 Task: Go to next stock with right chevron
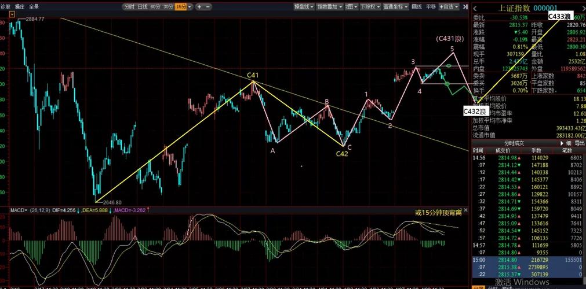pyautogui.click(x=582, y=8)
